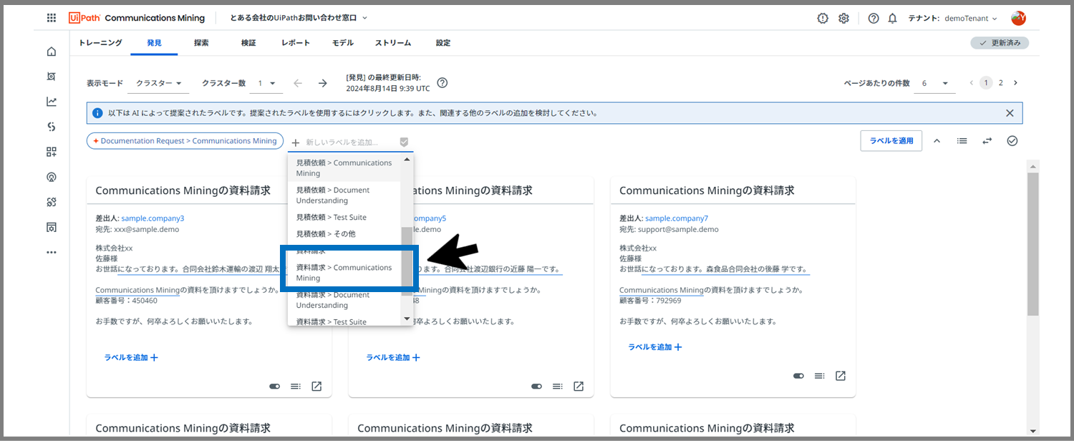Screen dimensions: 1074x441
Task: Open the three-dots more icon in sidebar
Action: 52,252
